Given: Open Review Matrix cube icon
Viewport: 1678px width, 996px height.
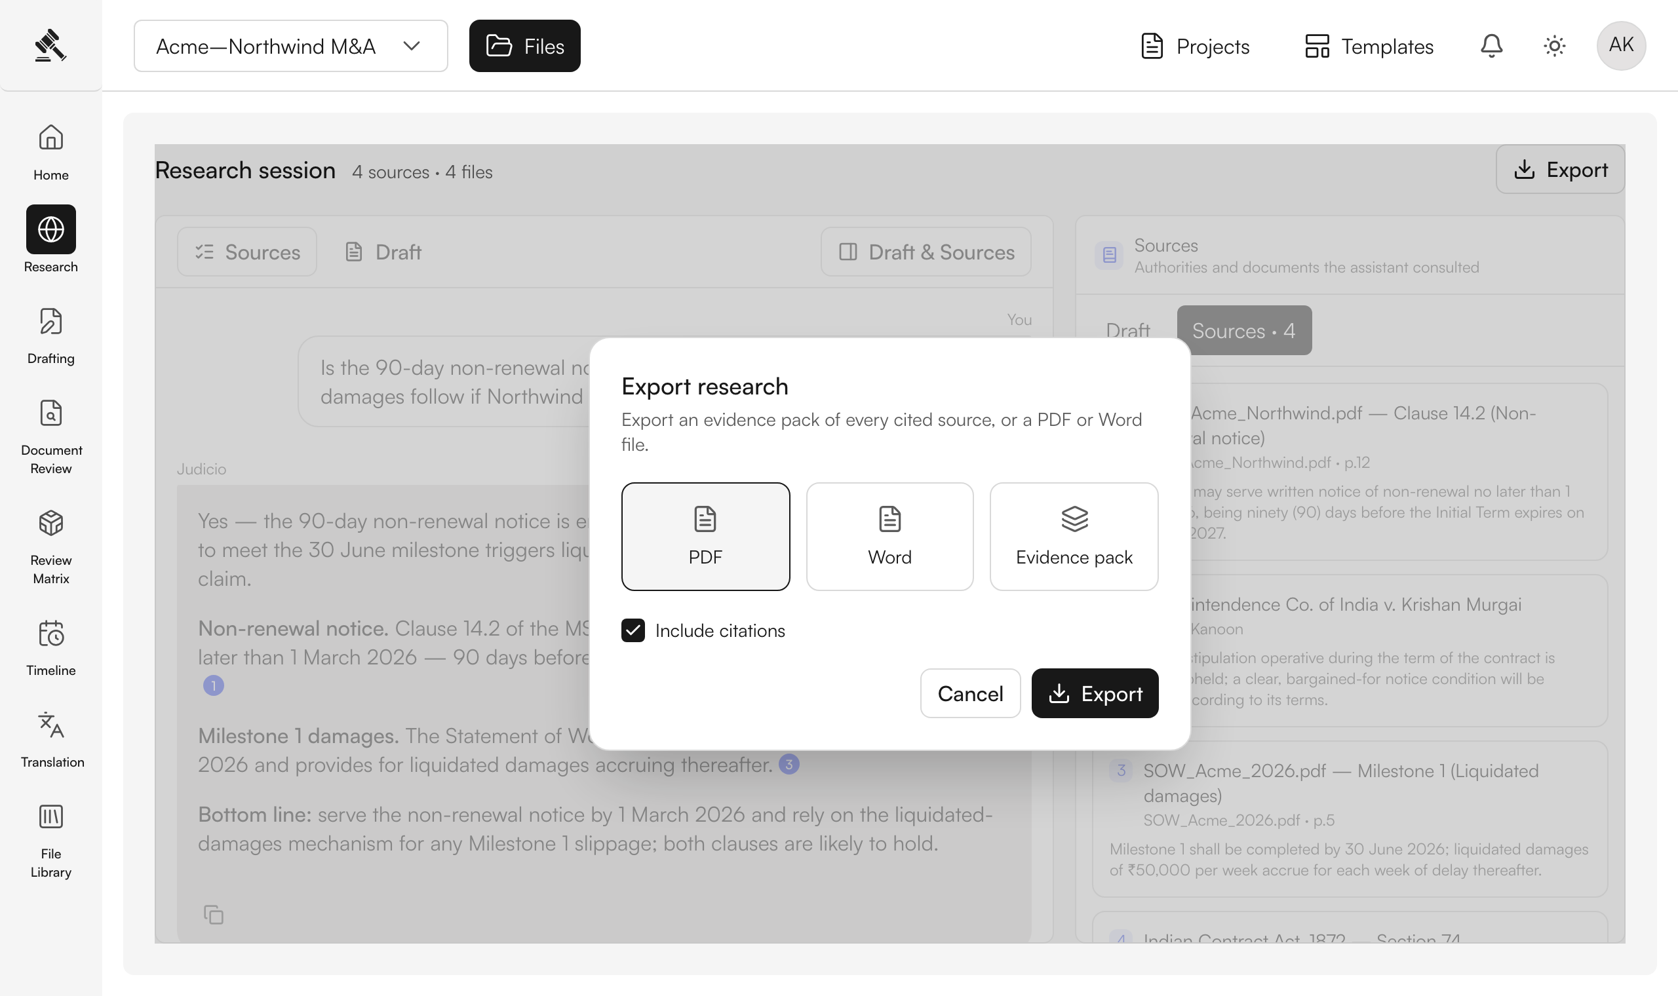Looking at the screenshot, I should pyautogui.click(x=51, y=523).
